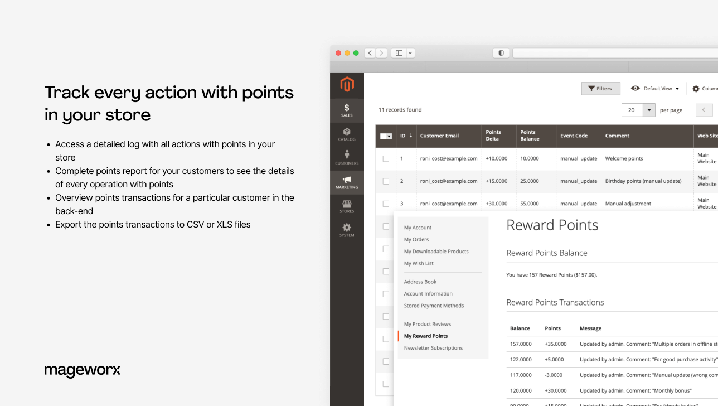Click the Magento logo at top of sidebar

coord(347,85)
